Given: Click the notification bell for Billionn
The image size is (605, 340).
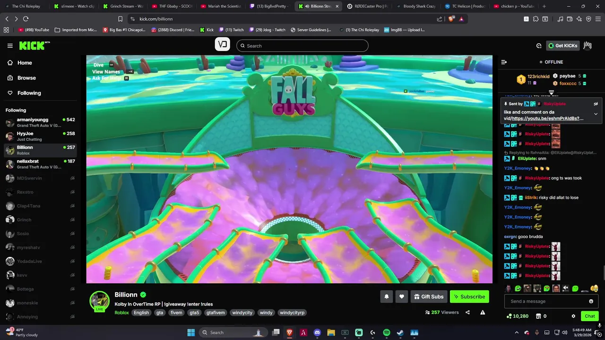Looking at the screenshot, I should 387,297.
